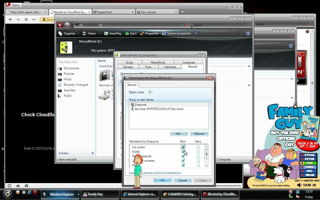Launch Opera from the Quick Launch bar
Viewport: 320px width, 200px height.
[x=35, y=192]
